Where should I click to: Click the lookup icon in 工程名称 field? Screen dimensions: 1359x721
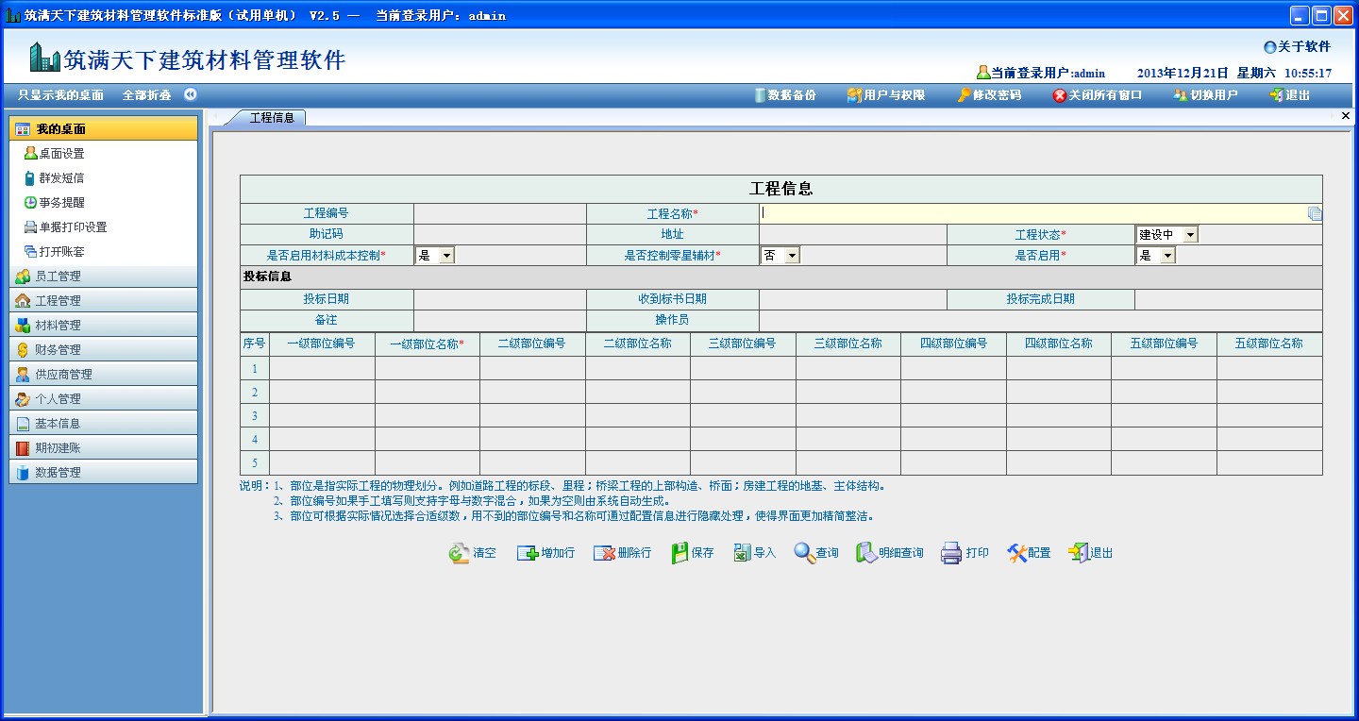point(1315,214)
